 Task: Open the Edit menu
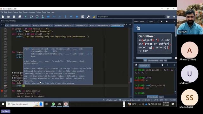tap(5, 12)
